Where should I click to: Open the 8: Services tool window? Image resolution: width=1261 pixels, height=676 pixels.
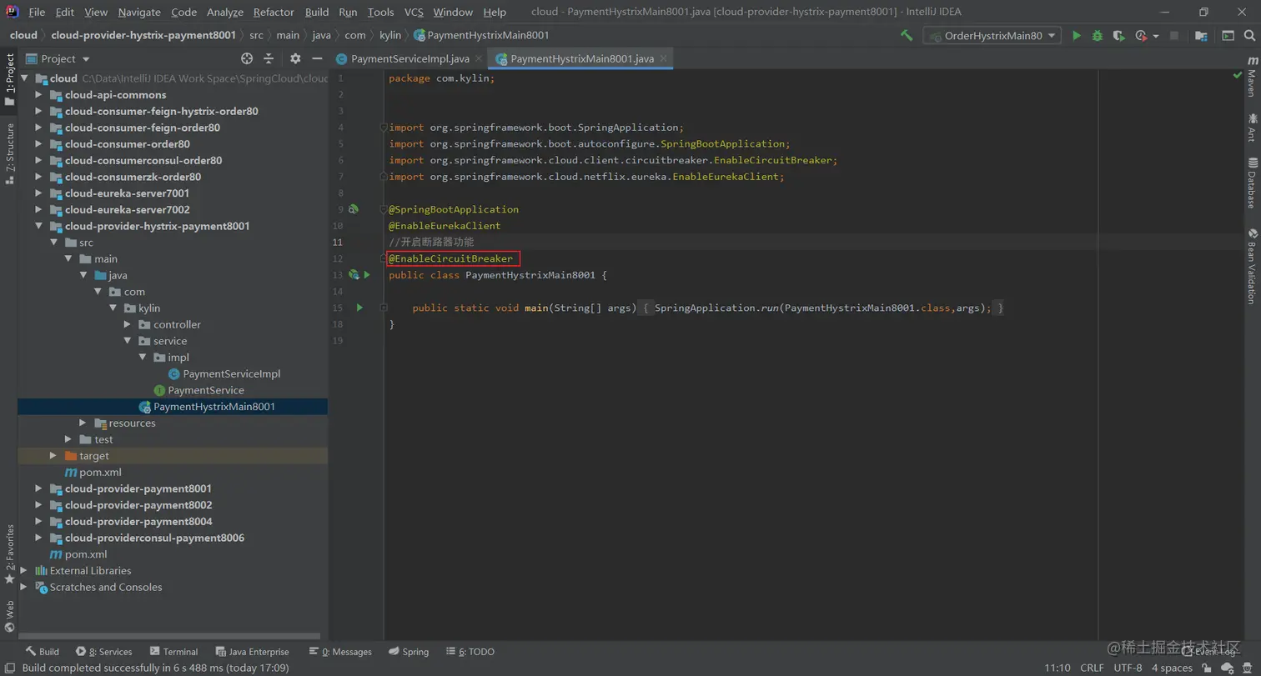click(x=104, y=652)
